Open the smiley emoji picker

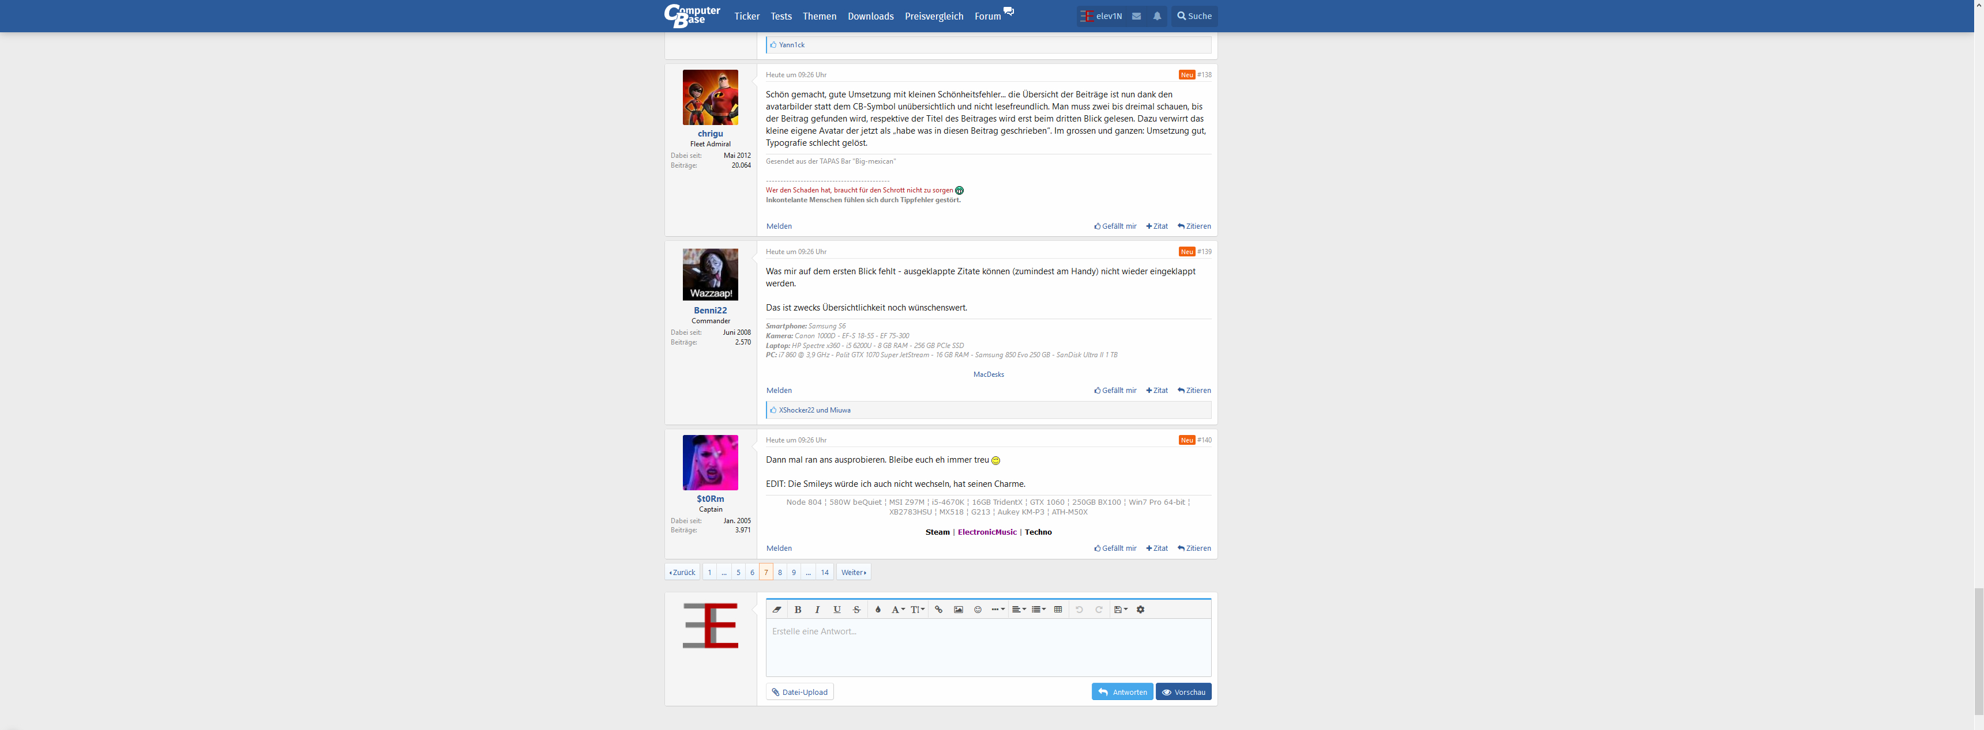tap(978, 609)
